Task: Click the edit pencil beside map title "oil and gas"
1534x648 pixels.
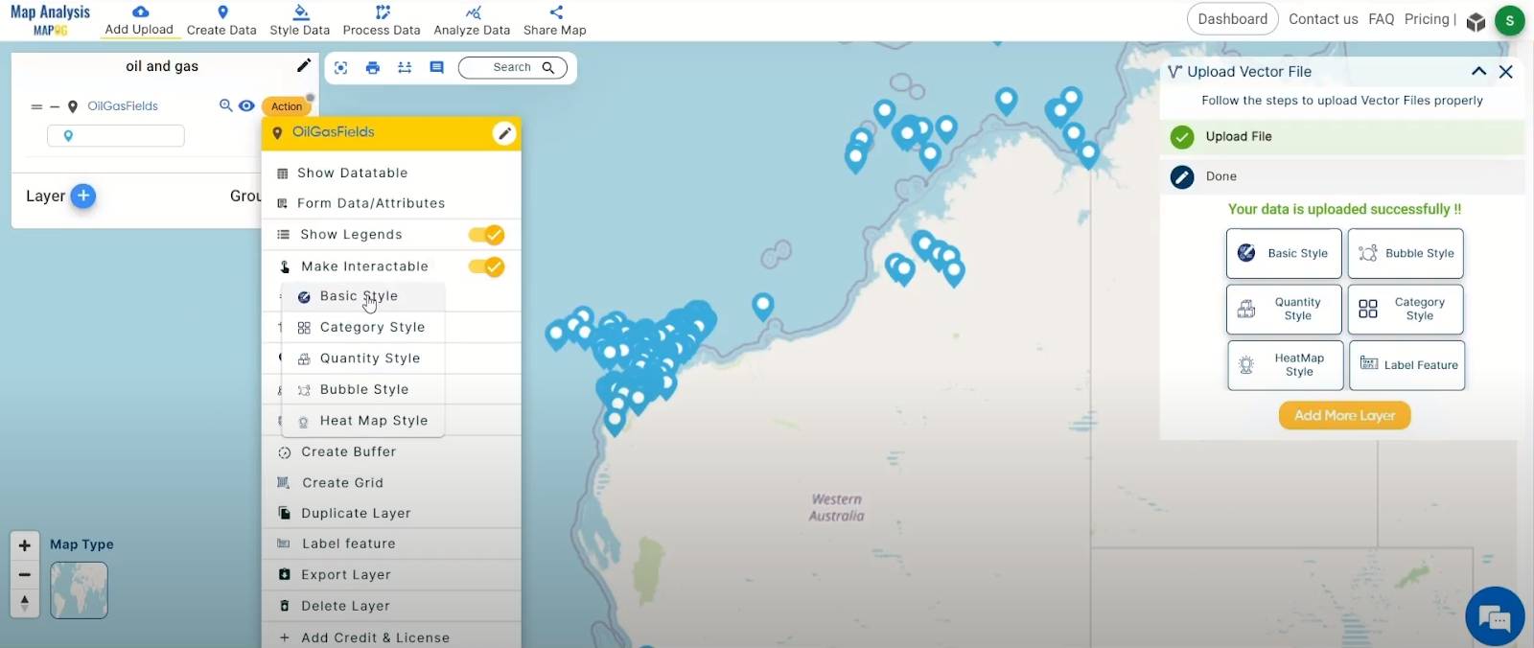Action: (304, 65)
